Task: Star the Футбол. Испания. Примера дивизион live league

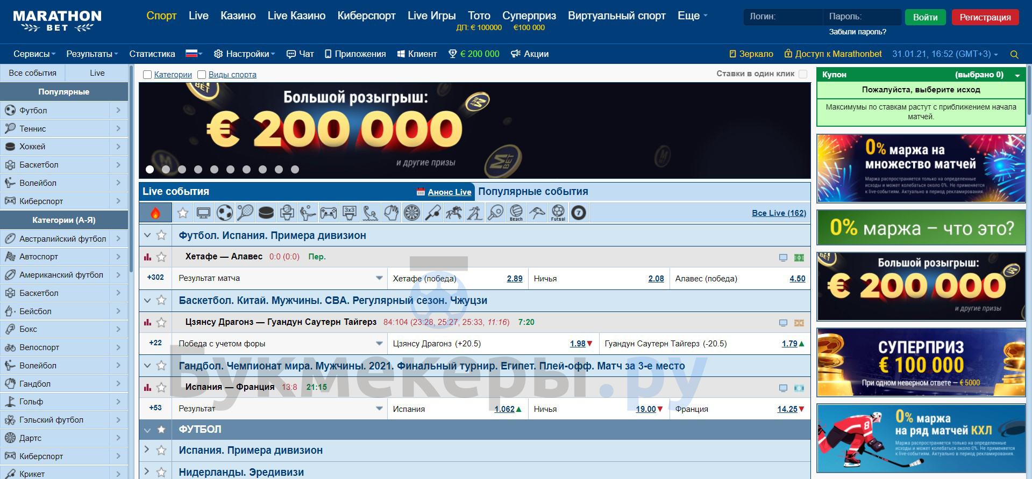Action: [161, 235]
